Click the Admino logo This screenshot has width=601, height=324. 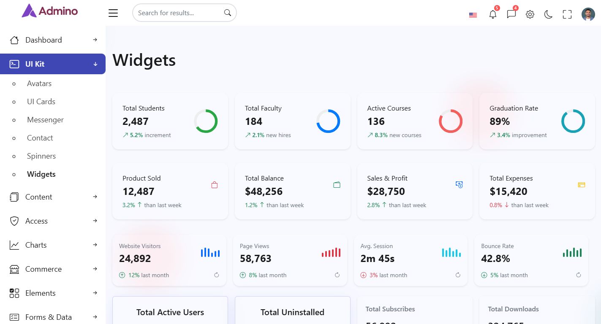pos(50,11)
